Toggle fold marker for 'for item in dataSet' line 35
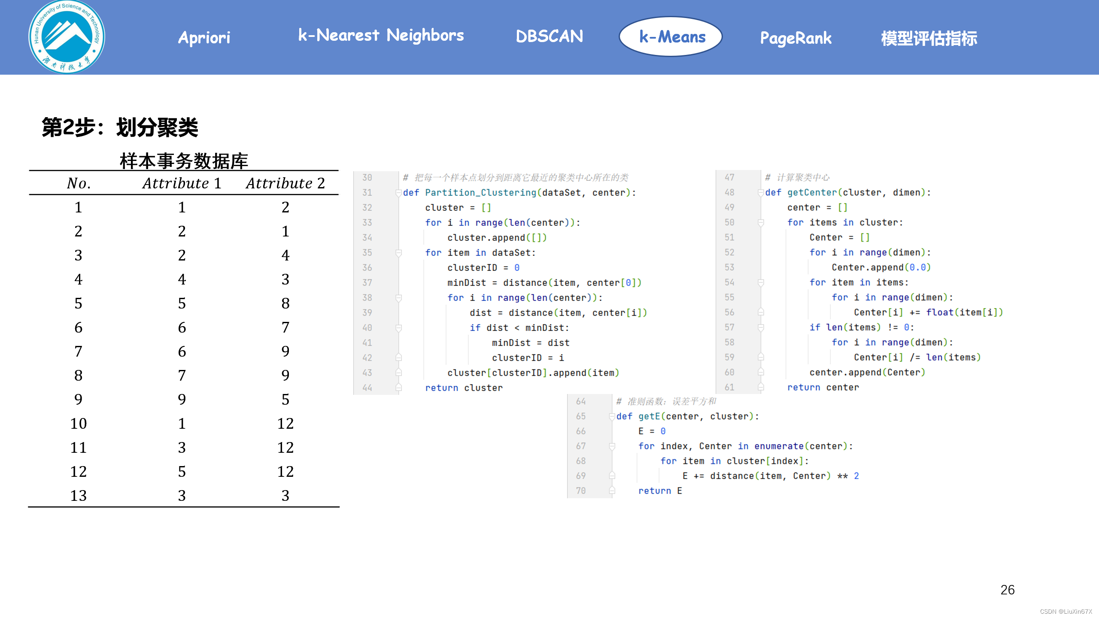This screenshot has width=1099, height=618. click(x=398, y=253)
